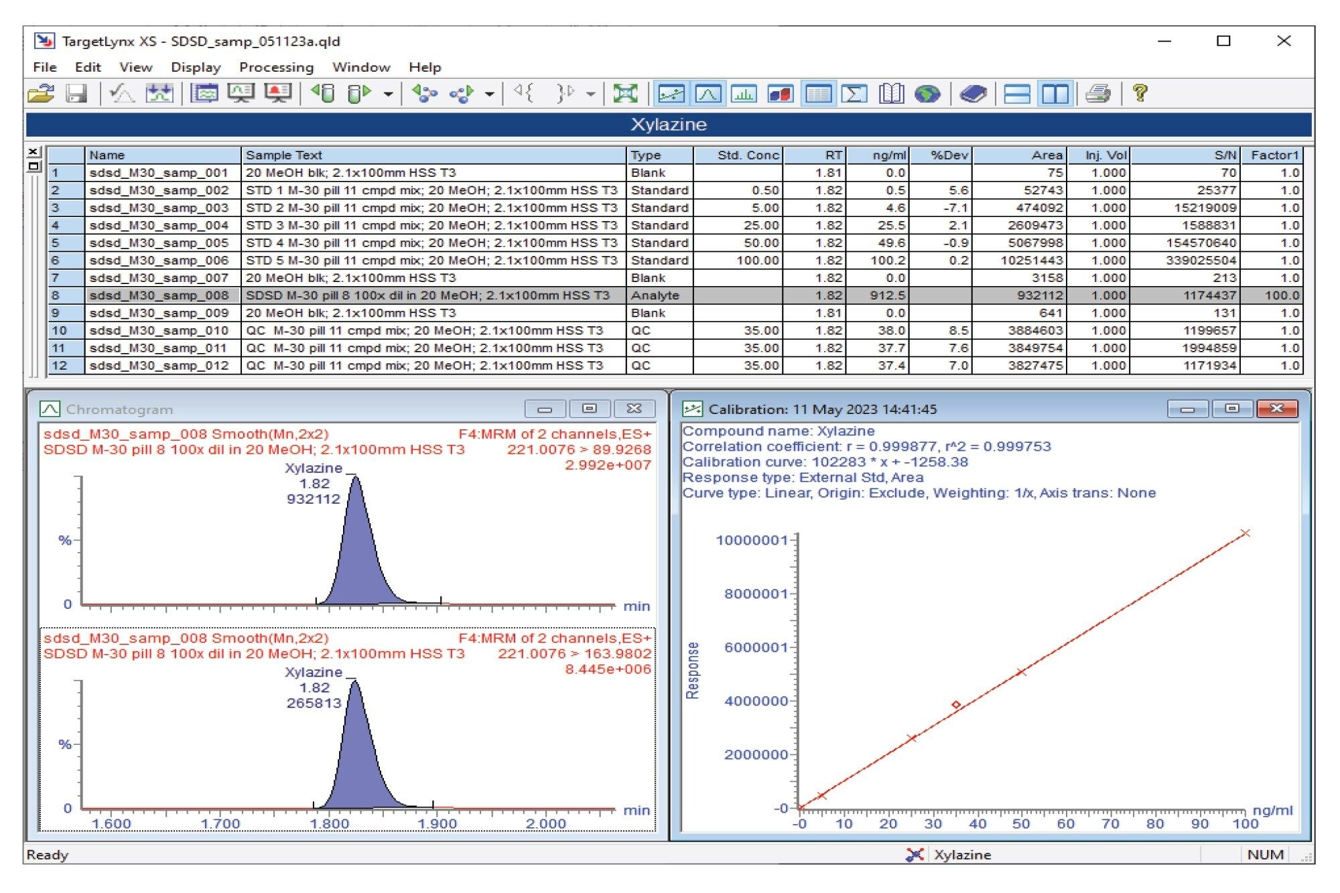The width and height of the screenshot is (1340, 893).
Task: Click the grayed-out previous brace icon
Action: (x=524, y=94)
